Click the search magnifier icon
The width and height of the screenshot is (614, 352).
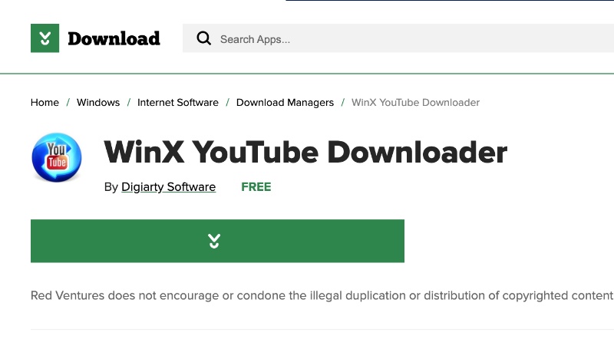click(x=203, y=38)
